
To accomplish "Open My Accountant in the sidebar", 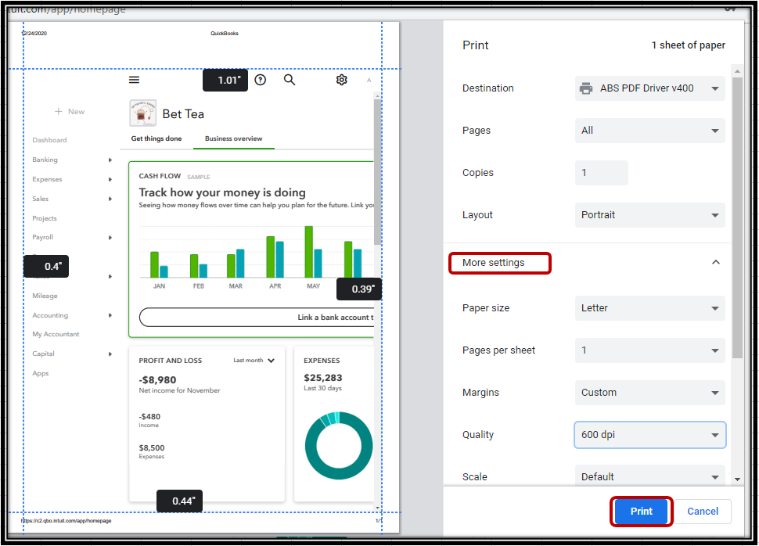I will click(56, 334).
